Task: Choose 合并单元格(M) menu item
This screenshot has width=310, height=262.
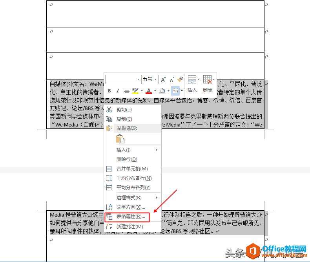Action: point(133,169)
